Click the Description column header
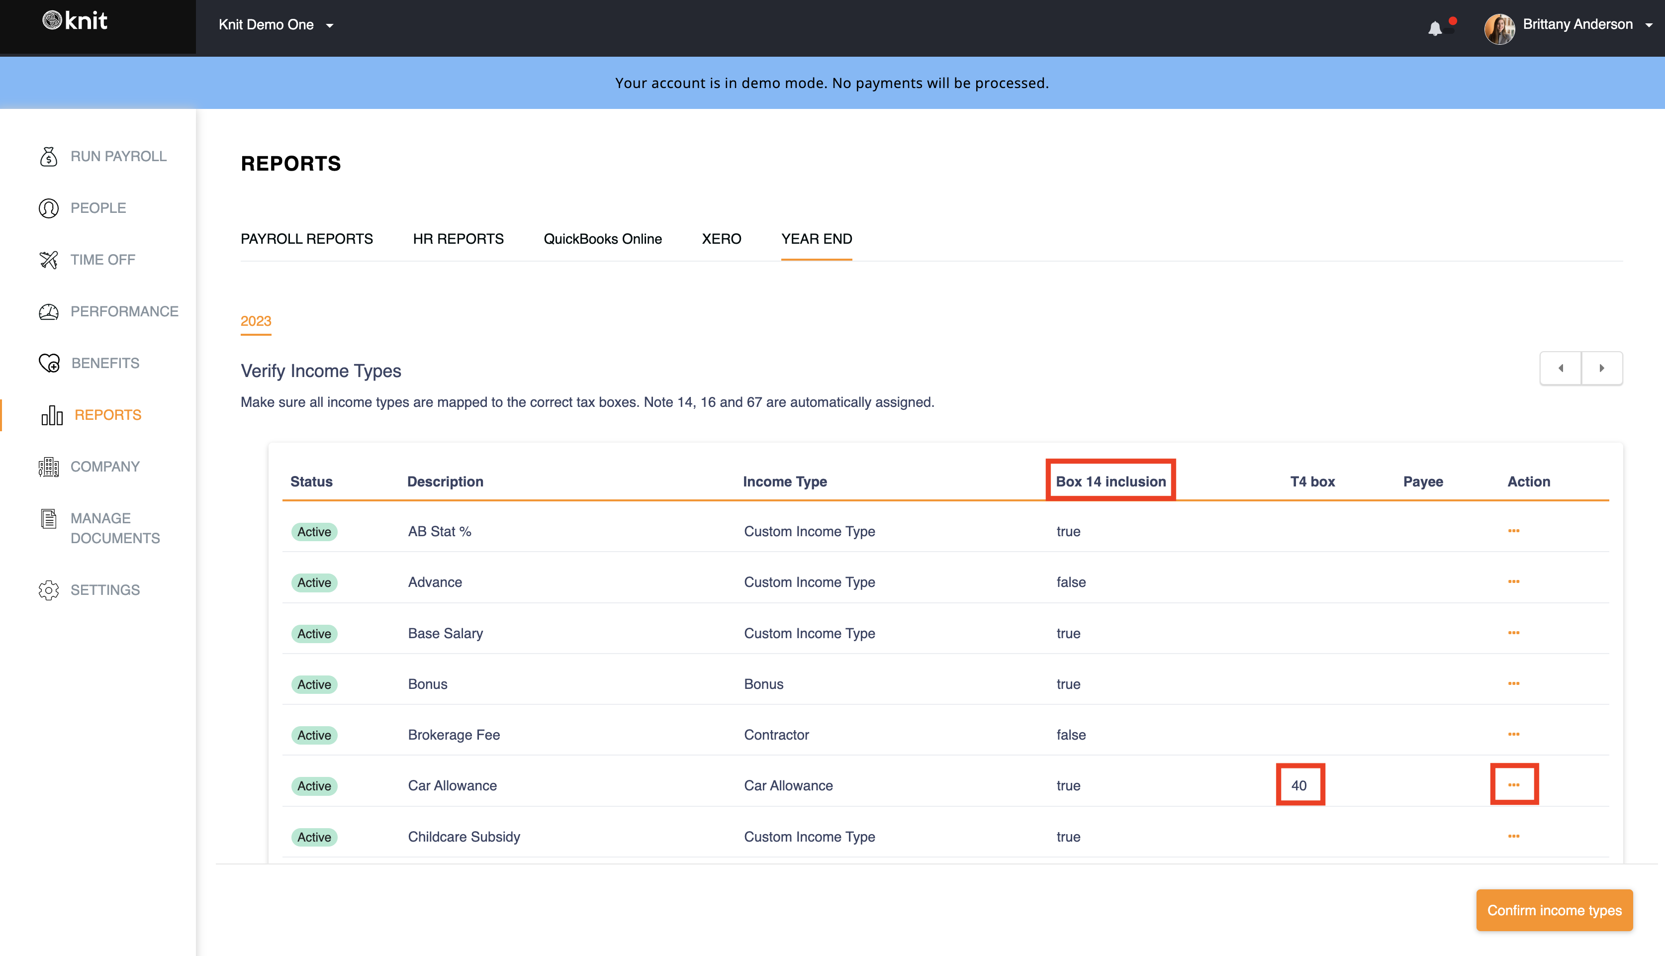The image size is (1665, 956). 445,482
